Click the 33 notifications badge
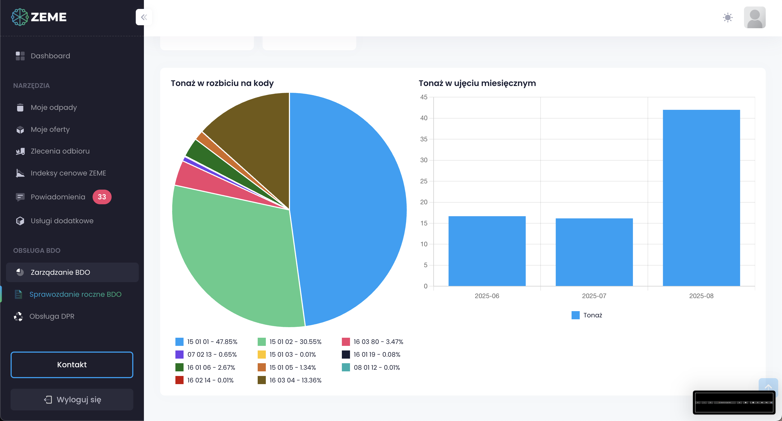This screenshot has width=782, height=421. point(102,197)
